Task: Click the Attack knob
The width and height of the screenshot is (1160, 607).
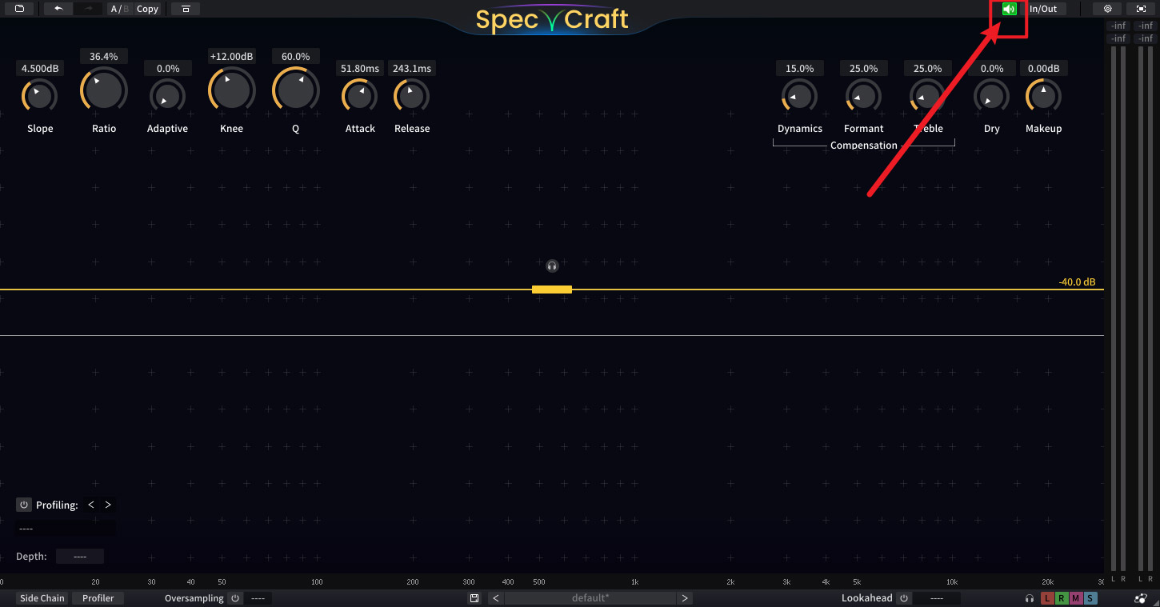Action: (x=360, y=97)
